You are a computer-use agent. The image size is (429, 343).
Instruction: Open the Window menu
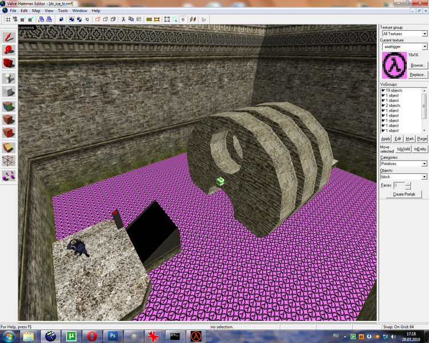pos(80,11)
